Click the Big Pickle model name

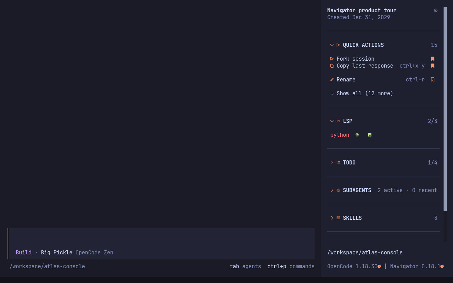tap(57, 252)
